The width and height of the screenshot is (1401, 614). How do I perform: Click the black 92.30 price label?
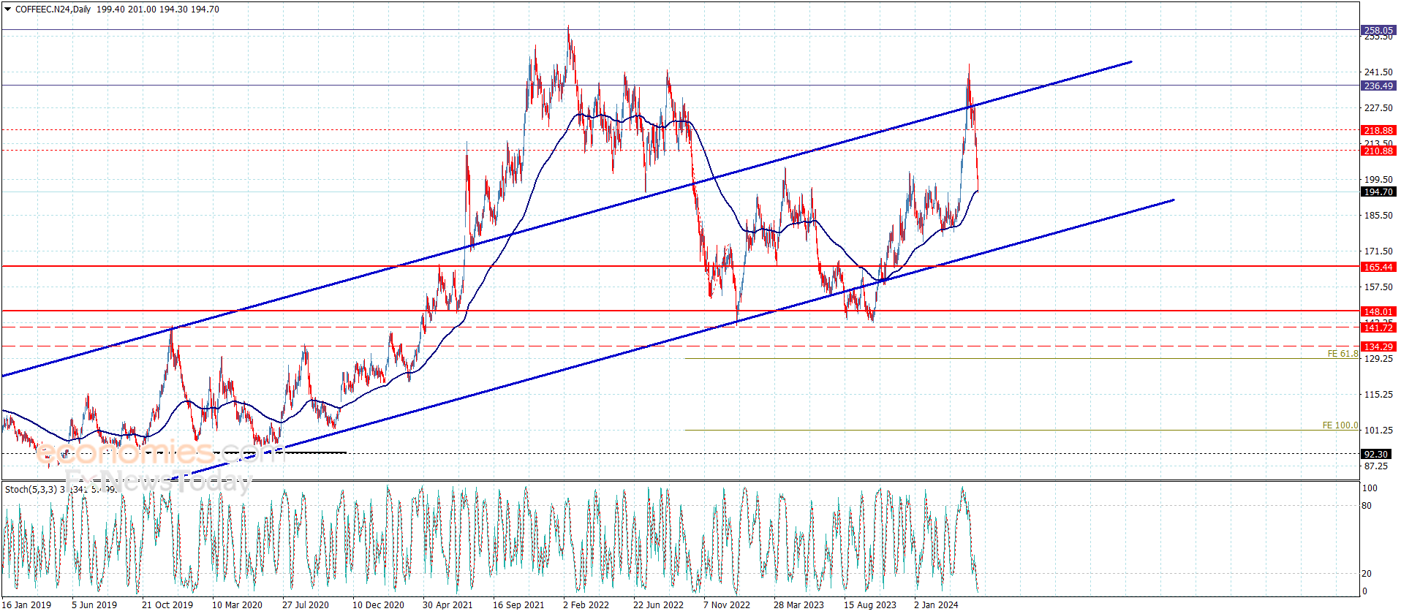click(x=1375, y=455)
